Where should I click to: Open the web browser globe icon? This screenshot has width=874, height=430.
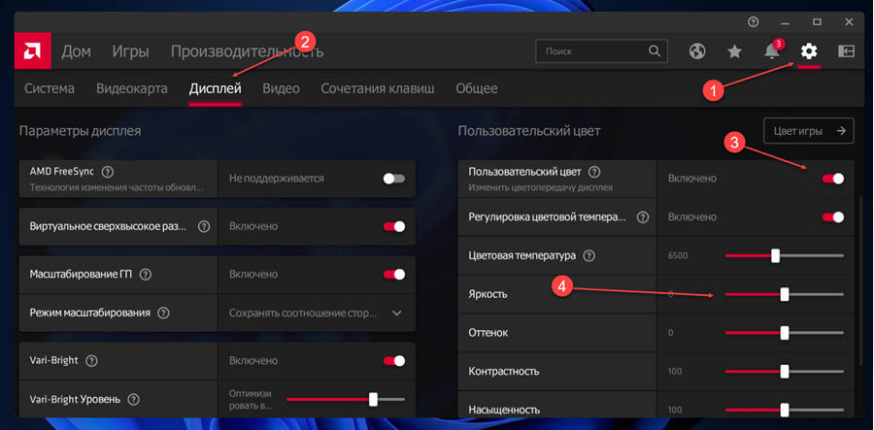[x=697, y=51]
